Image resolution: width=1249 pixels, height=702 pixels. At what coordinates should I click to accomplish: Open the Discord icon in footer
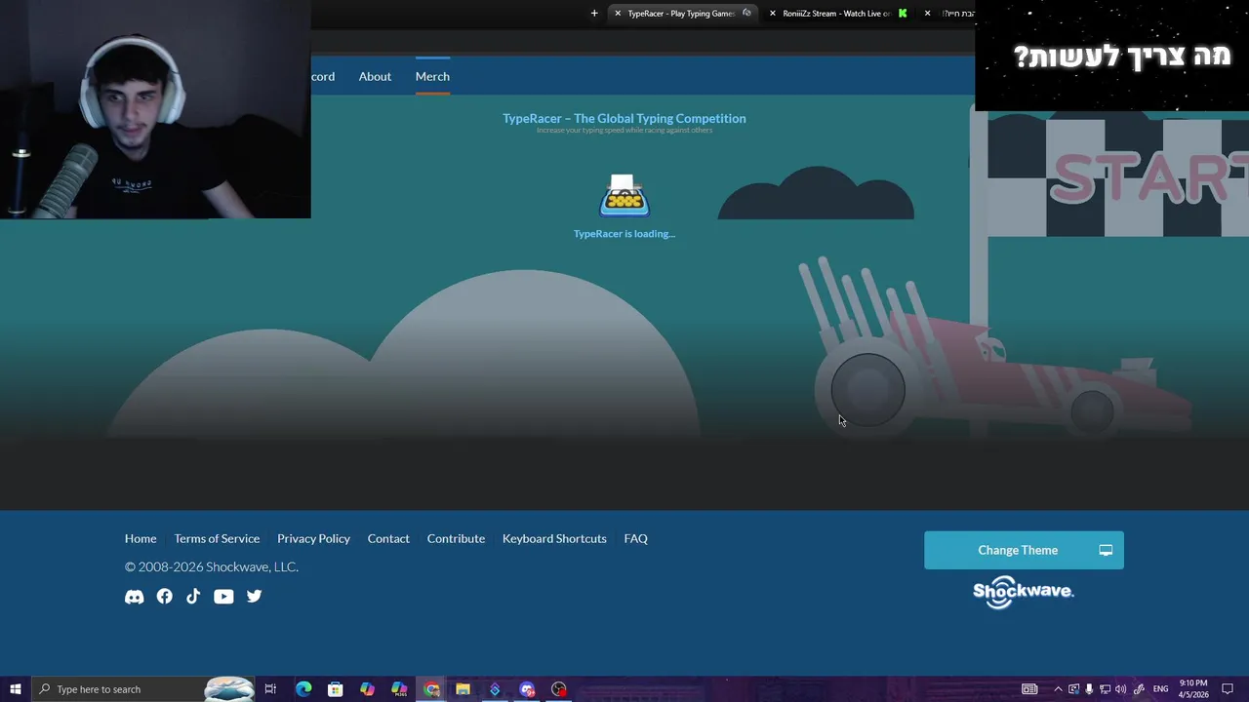click(x=134, y=597)
